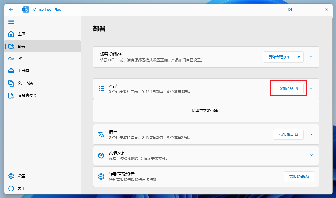Click the back arrow in title bar
336x198 pixels.
11,10
